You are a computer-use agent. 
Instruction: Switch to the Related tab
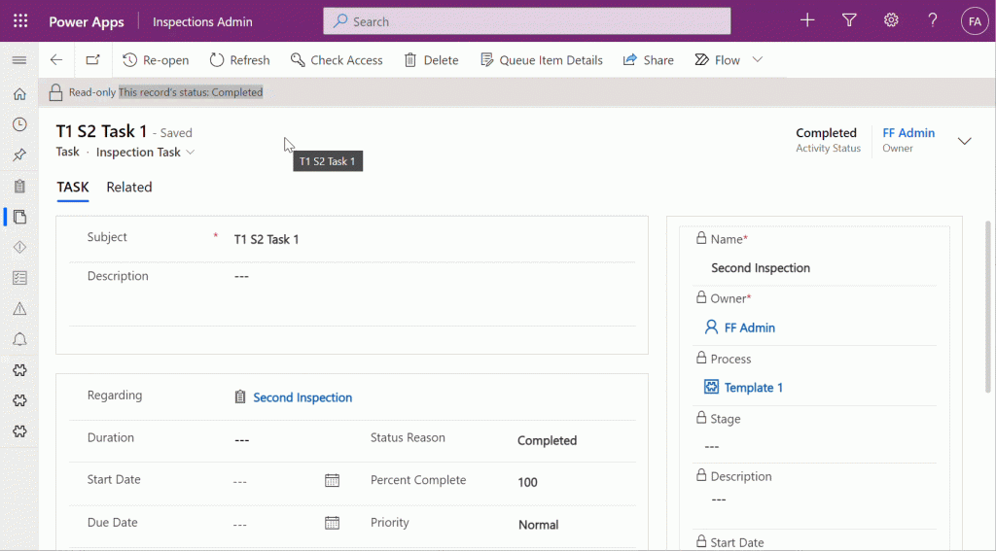(129, 188)
